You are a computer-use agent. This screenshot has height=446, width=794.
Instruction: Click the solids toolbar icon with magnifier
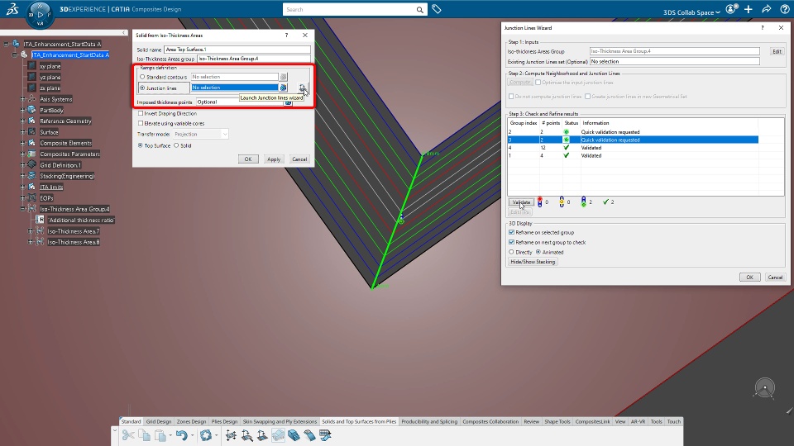[247, 435]
